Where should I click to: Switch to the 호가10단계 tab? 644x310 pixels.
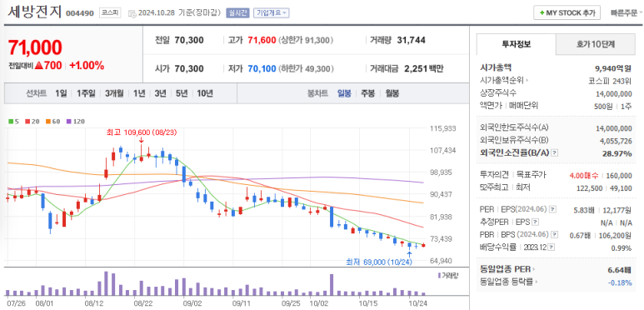(x=596, y=44)
